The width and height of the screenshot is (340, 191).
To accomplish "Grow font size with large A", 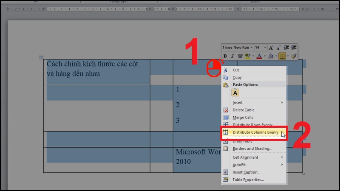I will [x=271, y=48].
